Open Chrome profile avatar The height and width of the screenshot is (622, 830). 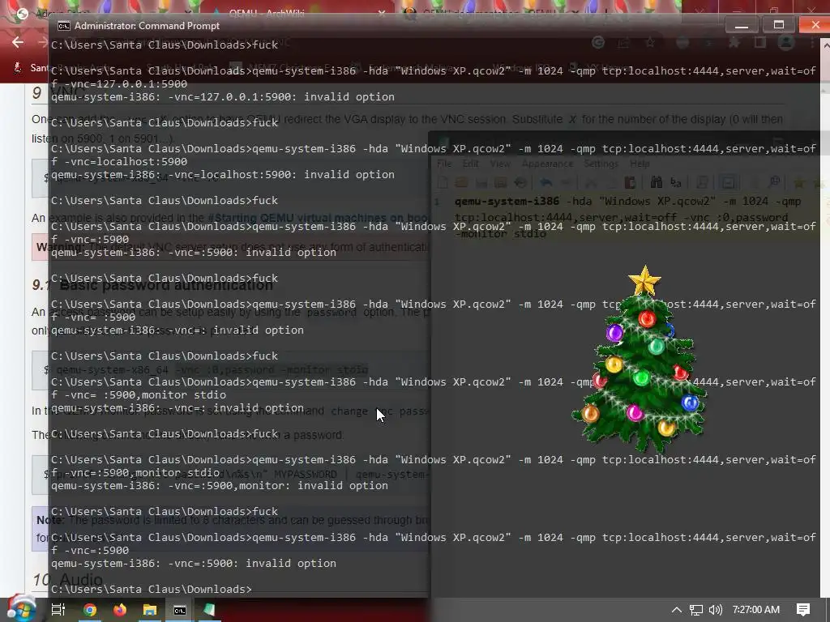786,42
